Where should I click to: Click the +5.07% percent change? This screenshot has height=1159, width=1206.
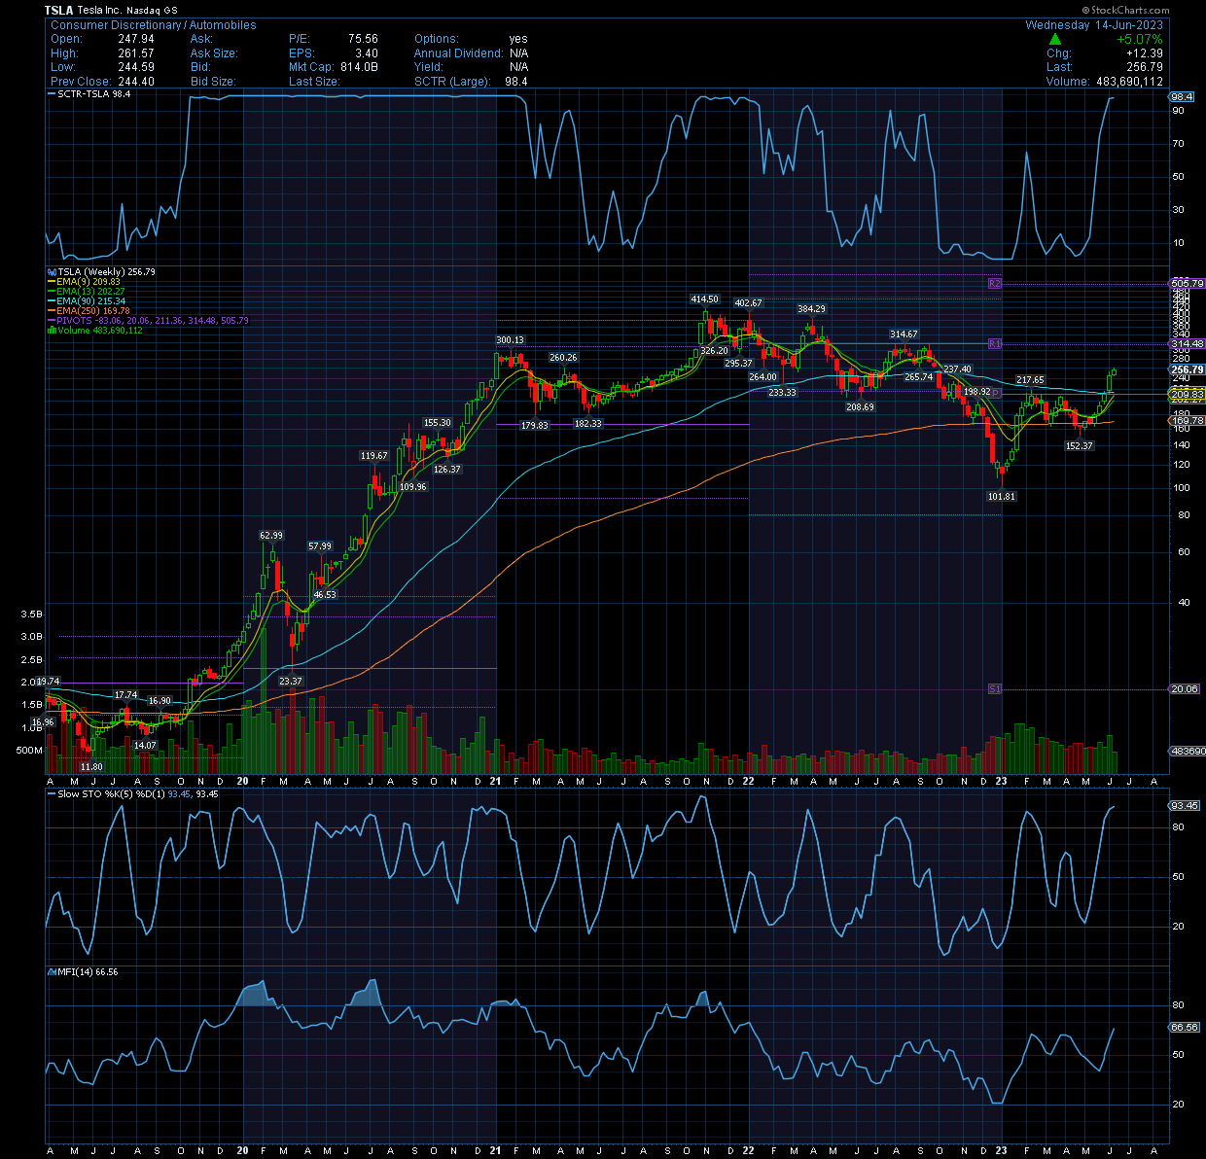coord(1139,39)
